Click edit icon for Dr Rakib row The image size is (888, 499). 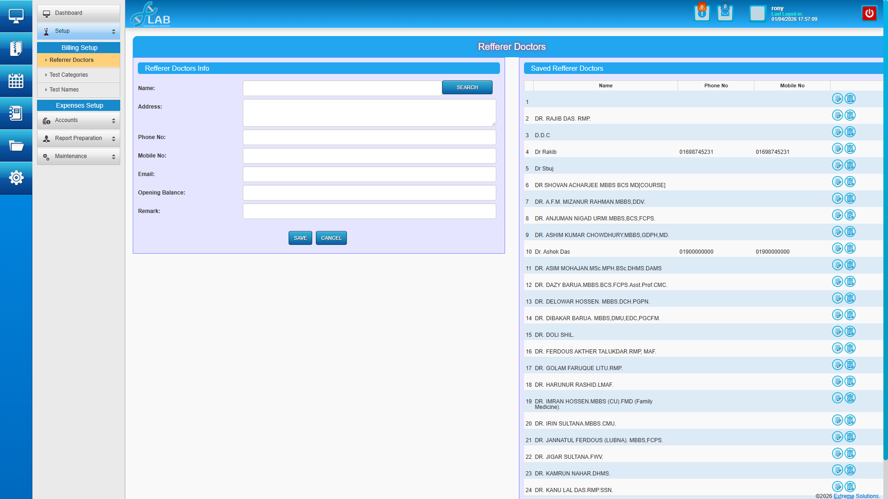pos(837,148)
